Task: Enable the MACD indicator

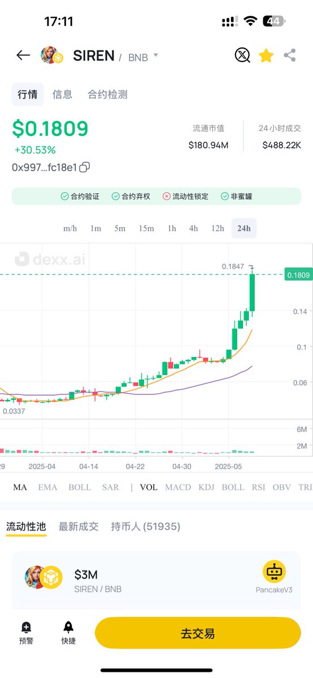Action: coord(178,487)
